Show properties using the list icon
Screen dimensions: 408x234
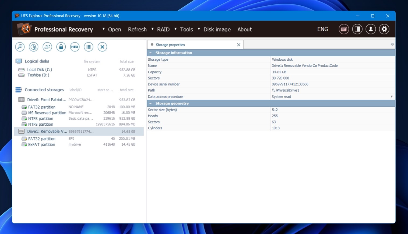click(89, 47)
